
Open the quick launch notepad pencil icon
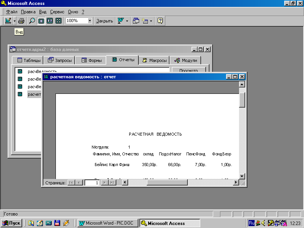pos(40,223)
